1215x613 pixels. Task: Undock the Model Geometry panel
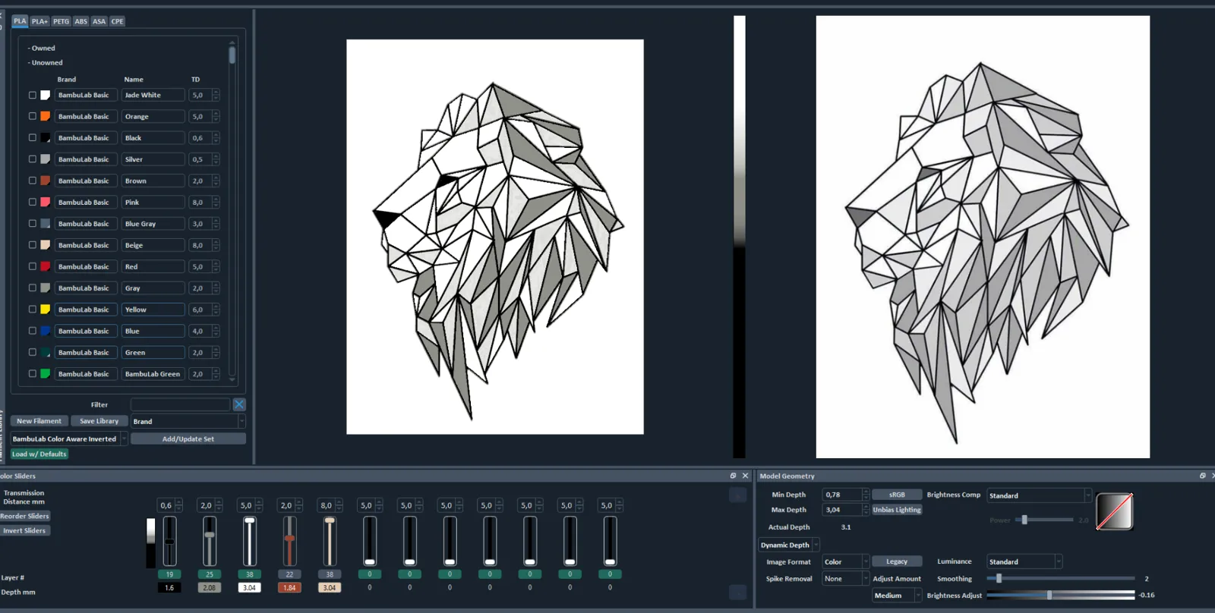tap(1202, 476)
